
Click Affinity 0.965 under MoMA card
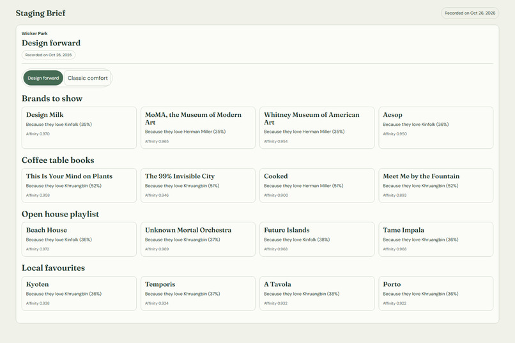point(157,141)
